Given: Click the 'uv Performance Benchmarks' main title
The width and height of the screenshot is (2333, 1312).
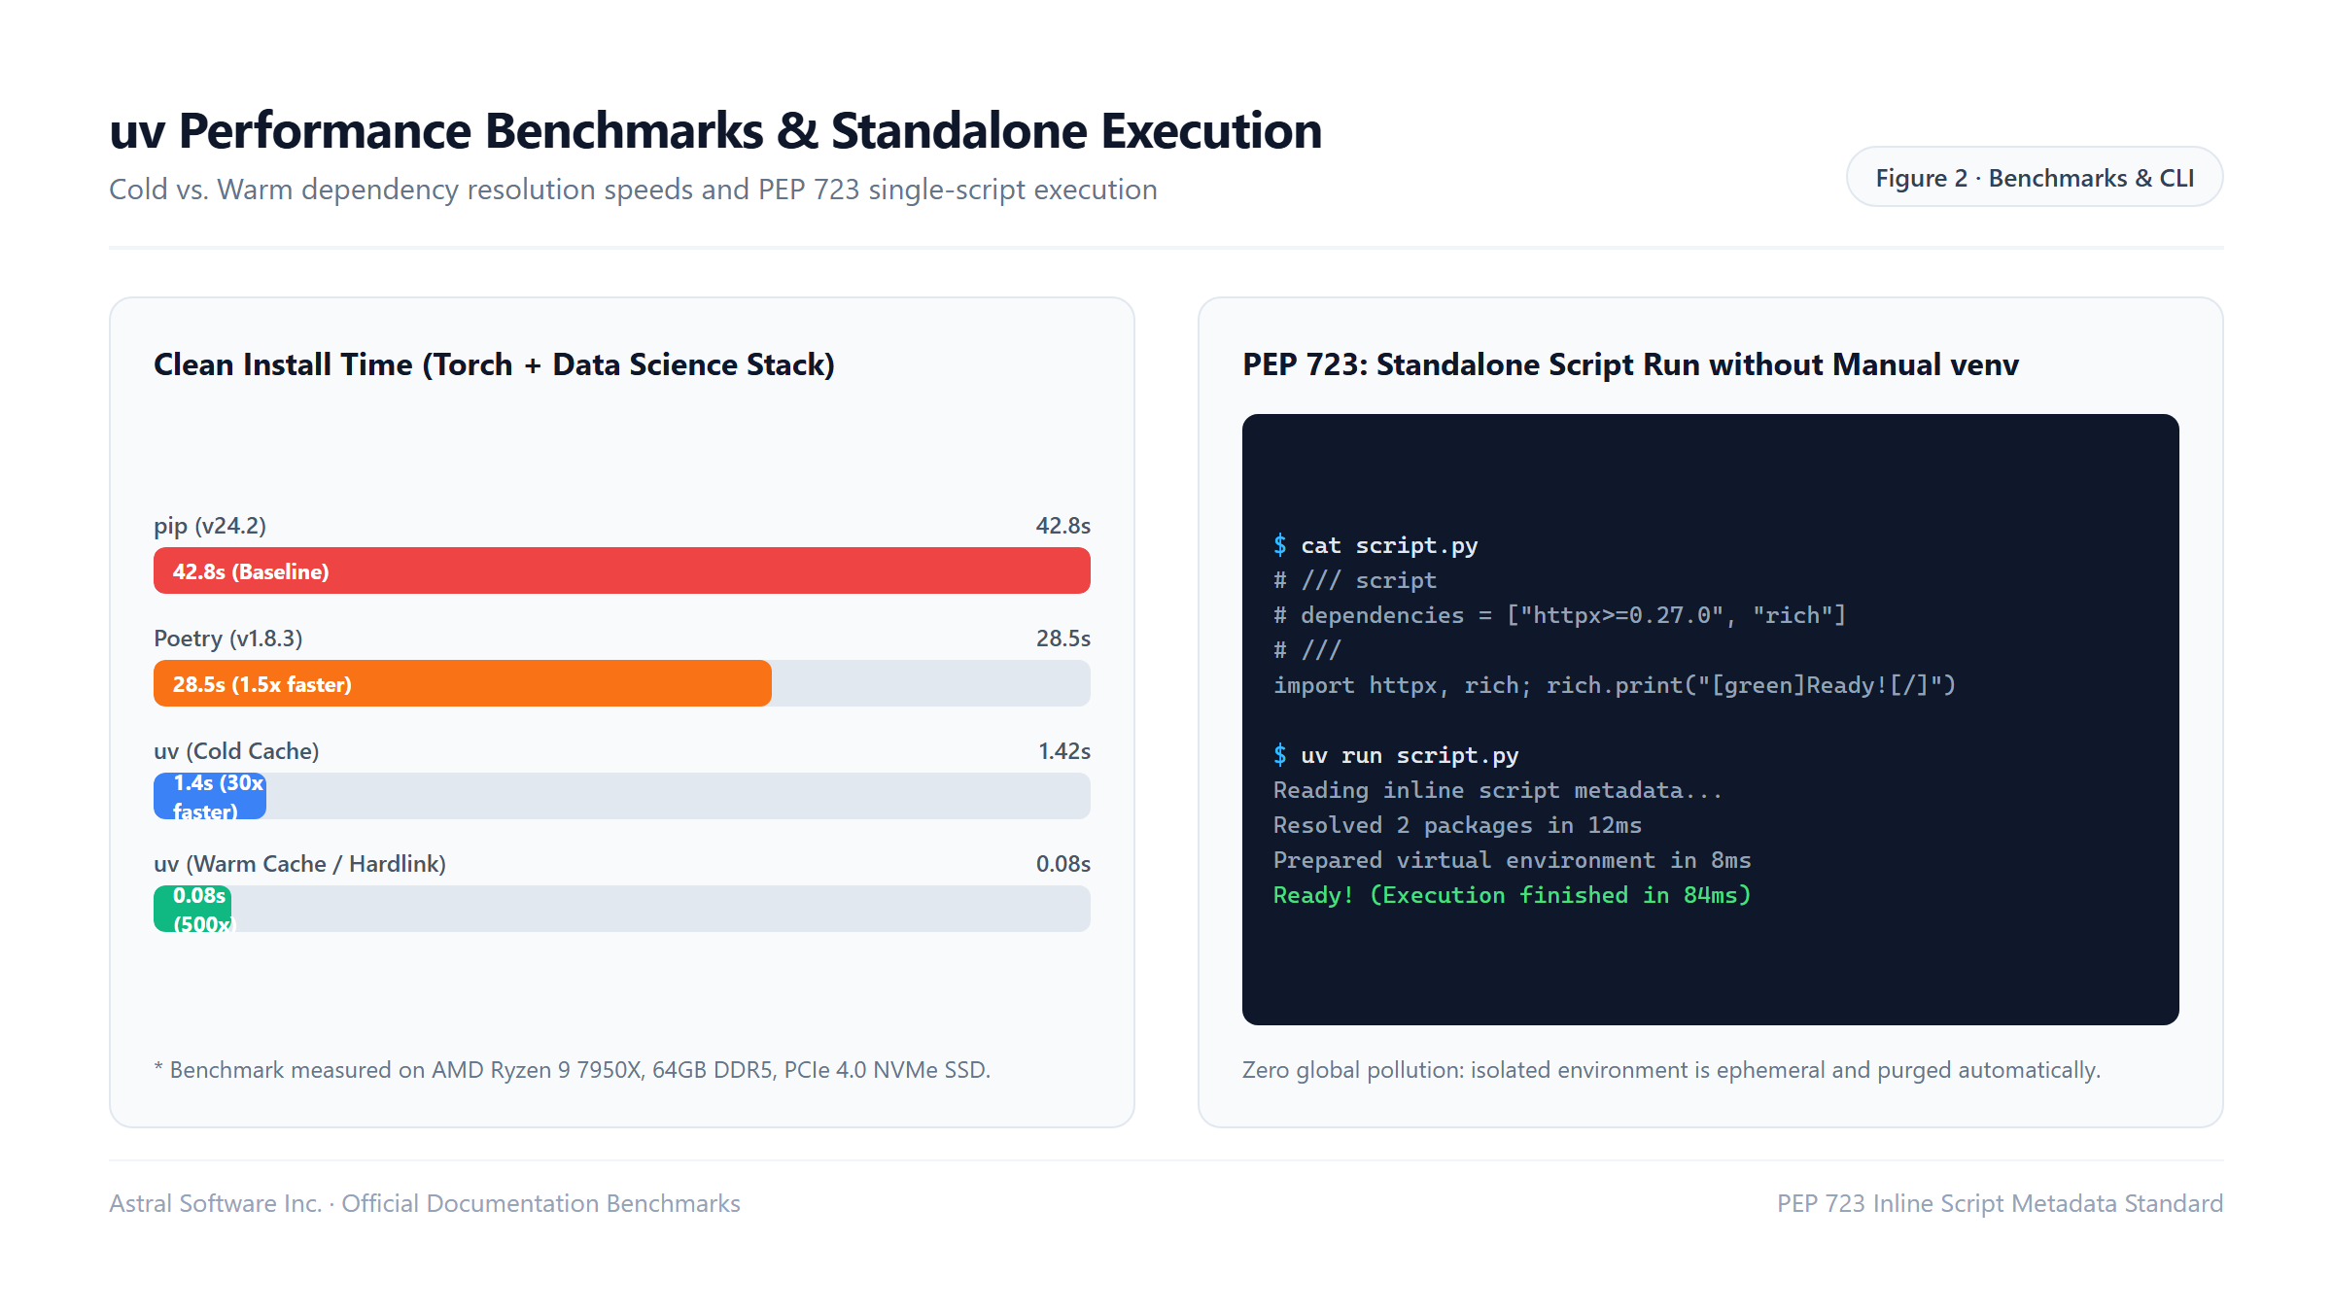Looking at the screenshot, I should coord(715,130).
